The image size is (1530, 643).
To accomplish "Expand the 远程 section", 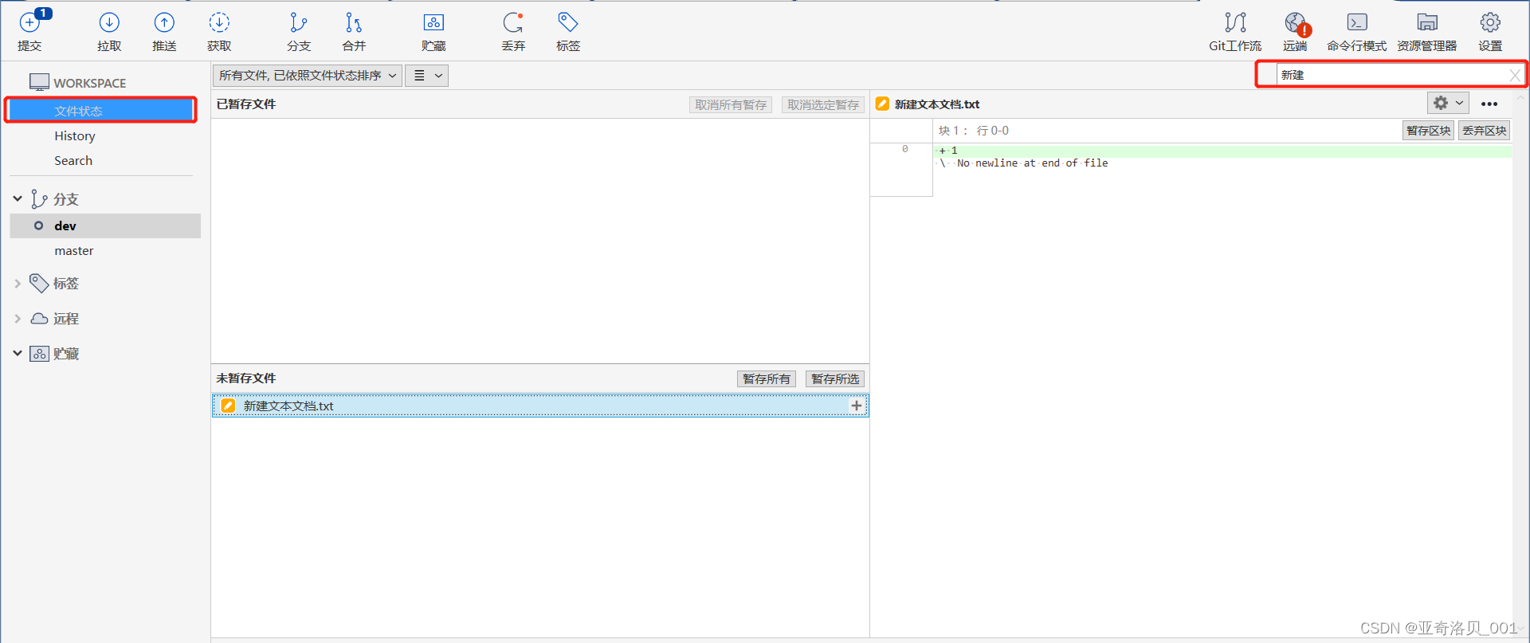I will pos(18,319).
